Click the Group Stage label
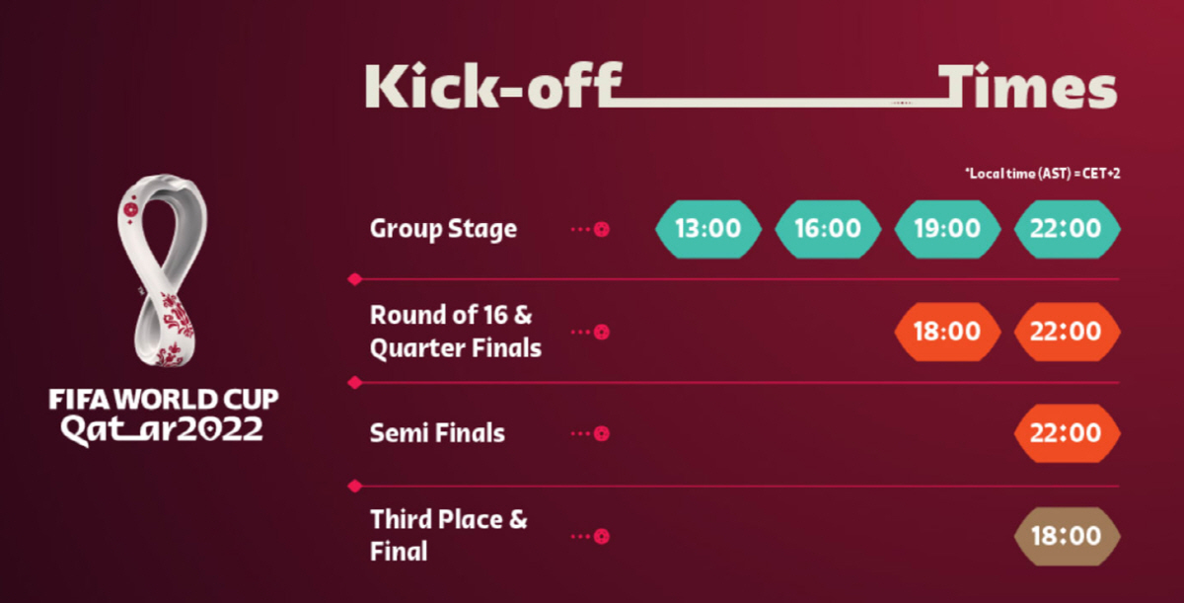Image resolution: width=1184 pixels, height=603 pixels. (443, 230)
